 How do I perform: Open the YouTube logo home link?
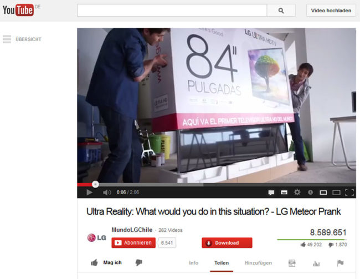point(18,10)
